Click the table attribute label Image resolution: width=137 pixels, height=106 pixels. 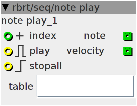pos(21,86)
